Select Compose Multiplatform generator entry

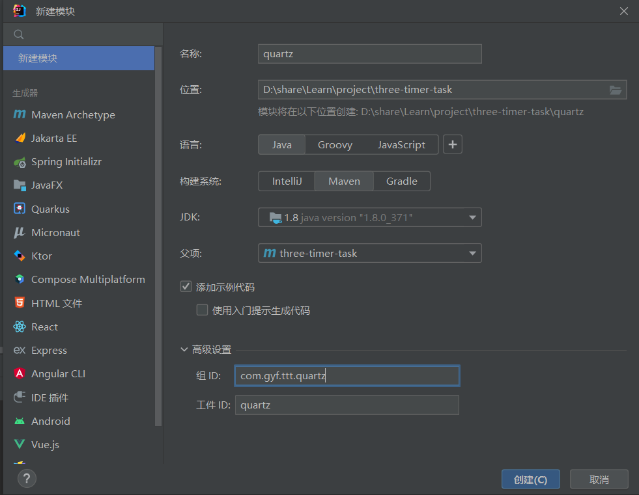click(79, 280)
